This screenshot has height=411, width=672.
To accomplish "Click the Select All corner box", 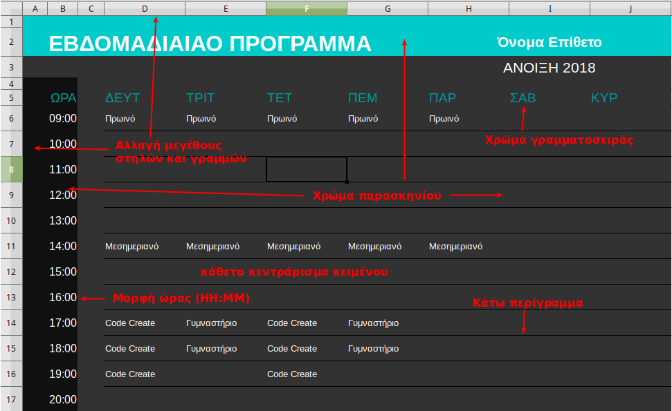I will [11, 8].
